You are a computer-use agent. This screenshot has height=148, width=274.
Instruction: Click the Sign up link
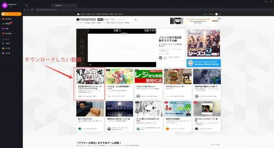pyautogui.click(x=211, y=14)
